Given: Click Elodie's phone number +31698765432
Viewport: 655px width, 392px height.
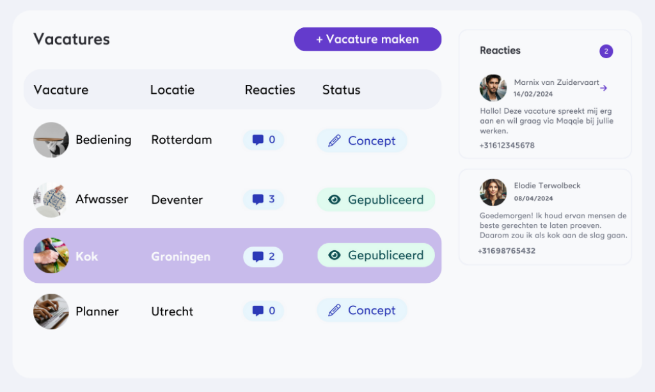Looking at the screenshot, I should tap(506, 251).
